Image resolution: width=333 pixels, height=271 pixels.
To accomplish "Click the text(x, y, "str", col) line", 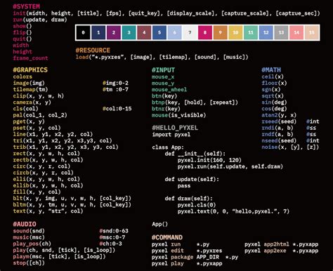I will point(48,211).
